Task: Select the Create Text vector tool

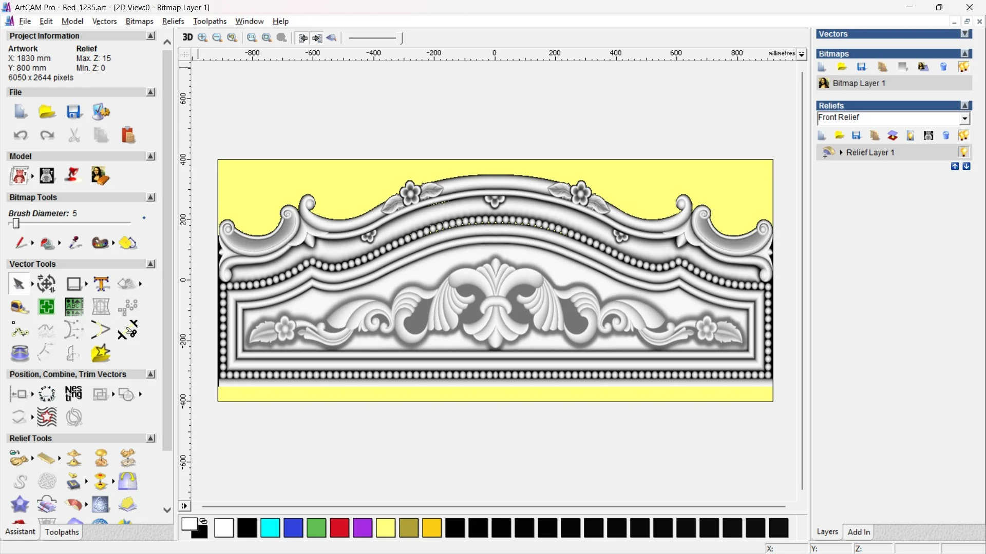Action: click(x=101, y=284)
